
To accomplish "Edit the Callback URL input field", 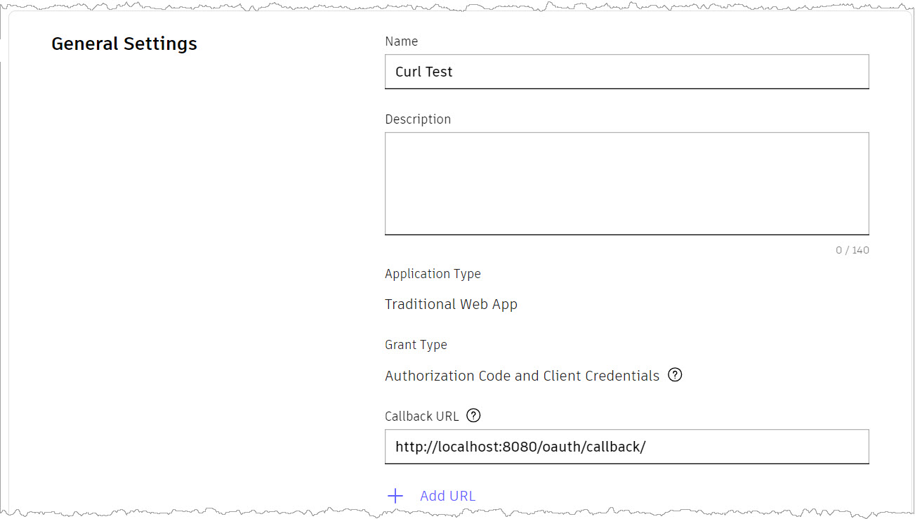I will tap(627, 447).
